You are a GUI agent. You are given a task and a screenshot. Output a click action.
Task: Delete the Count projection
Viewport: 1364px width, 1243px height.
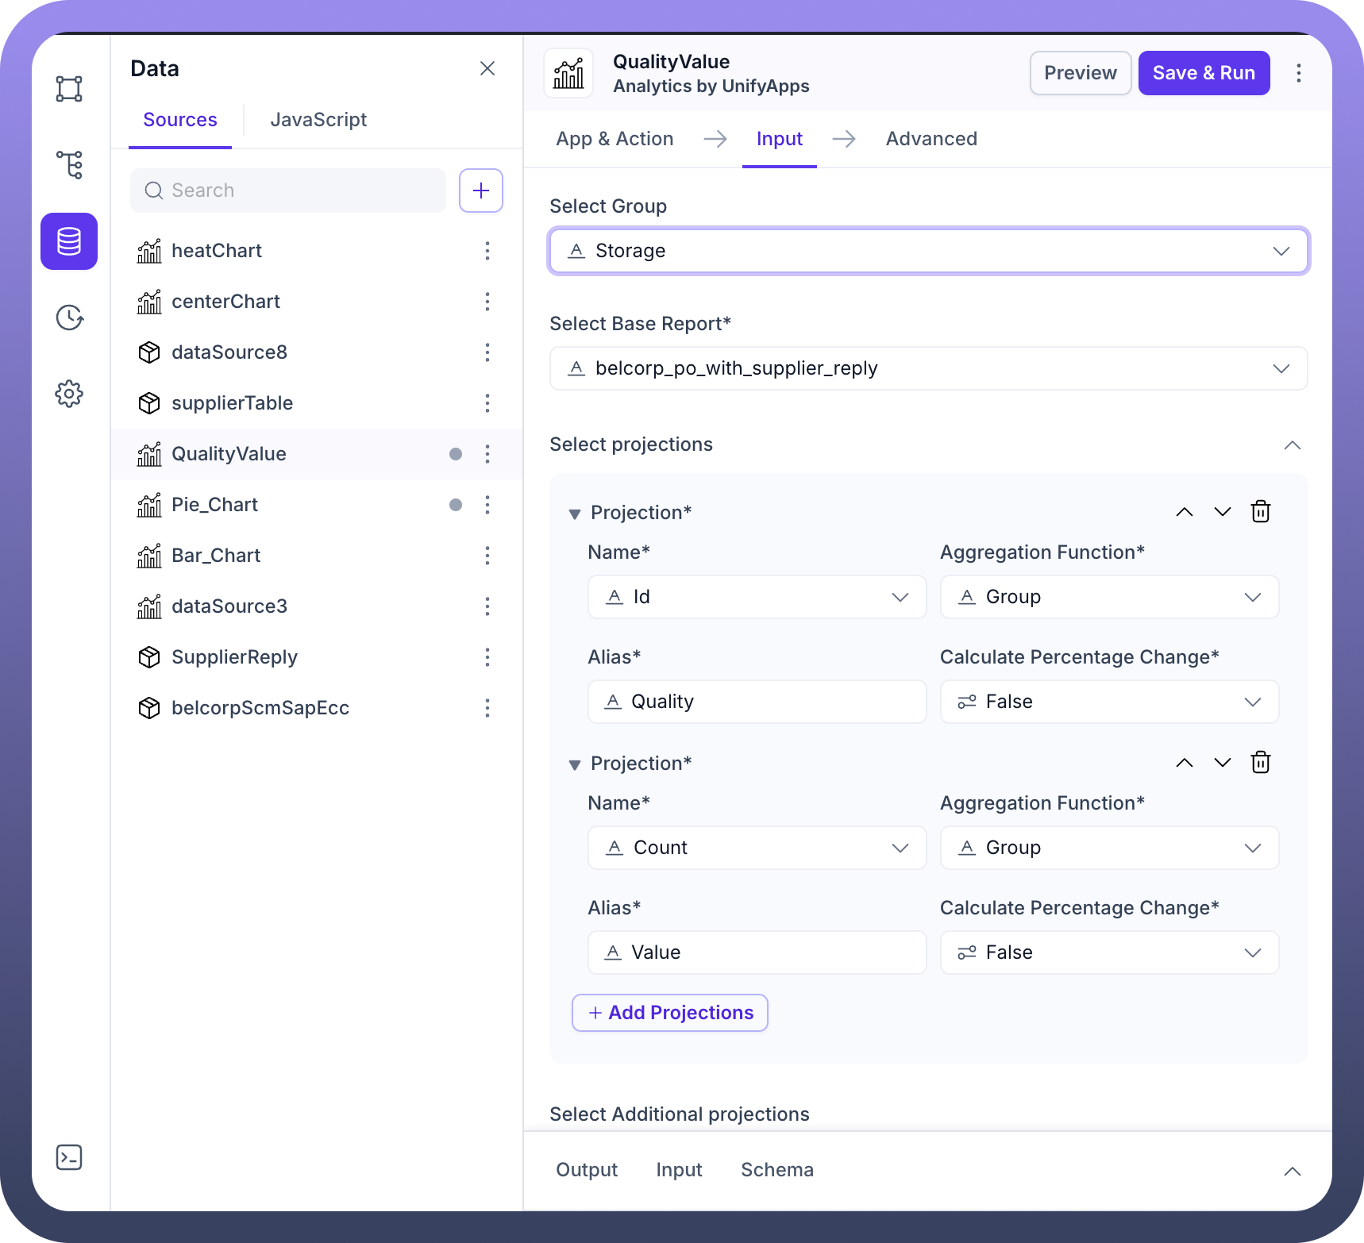click(1261, 763)
